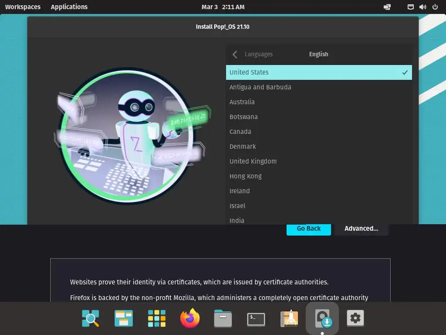Click the English language heading
446x335 pixels.
point(318,54)
